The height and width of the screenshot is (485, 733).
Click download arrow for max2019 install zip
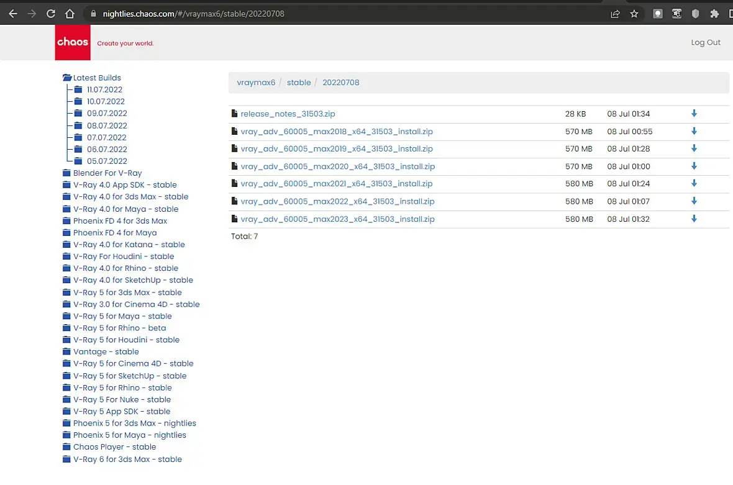pos(694,148)
